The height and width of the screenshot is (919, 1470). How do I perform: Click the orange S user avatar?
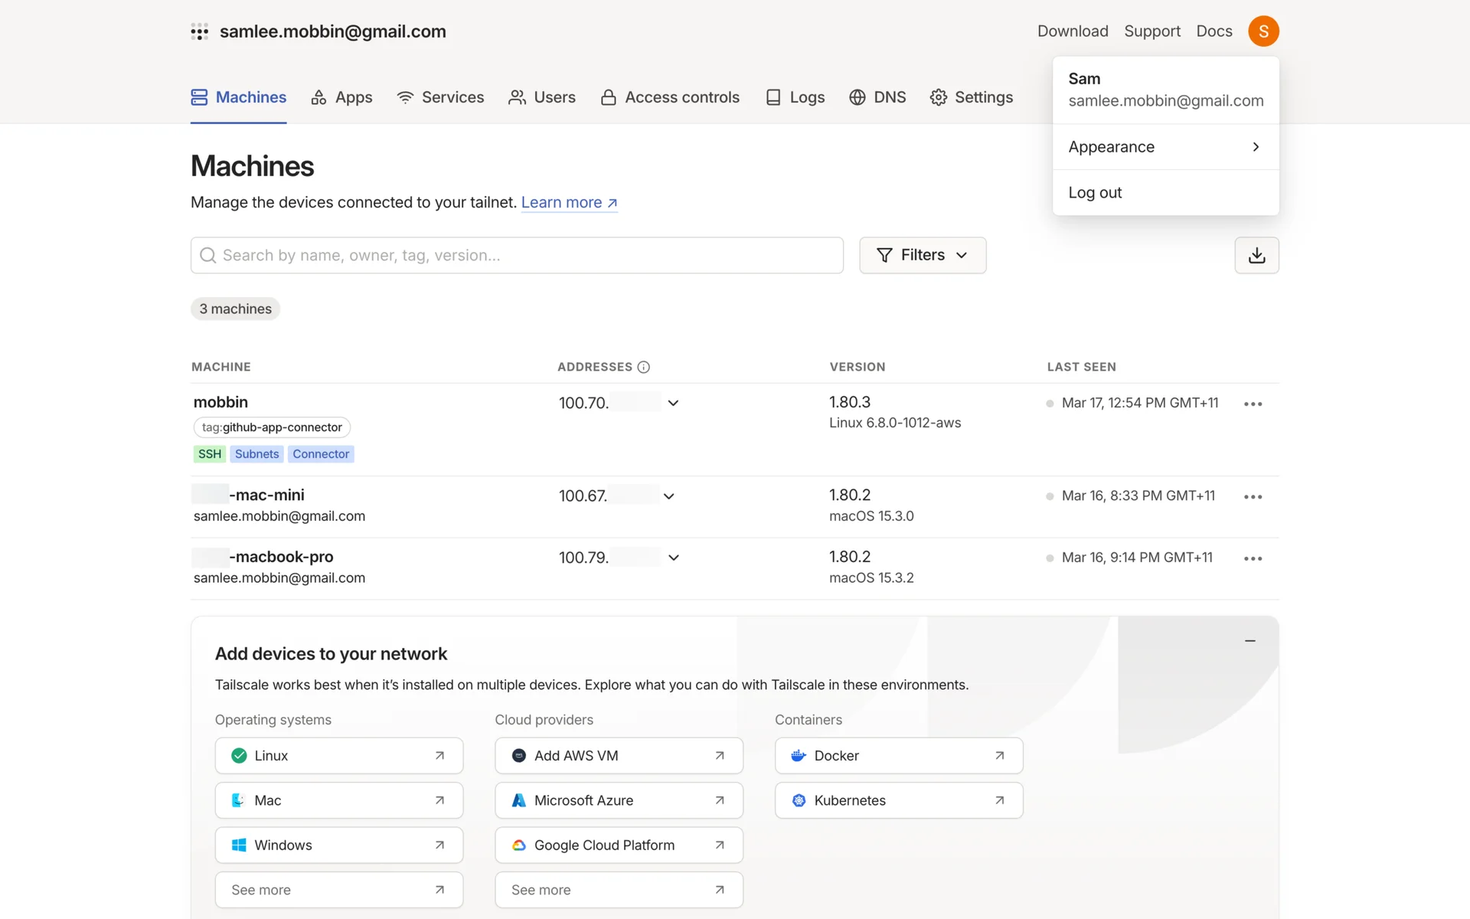(1263, 31)
